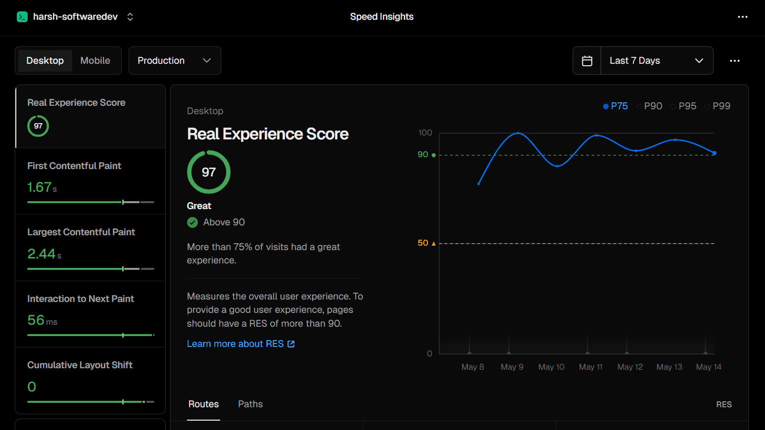Switch to the Desktop view
765x430 pixels.
(45, 61)
